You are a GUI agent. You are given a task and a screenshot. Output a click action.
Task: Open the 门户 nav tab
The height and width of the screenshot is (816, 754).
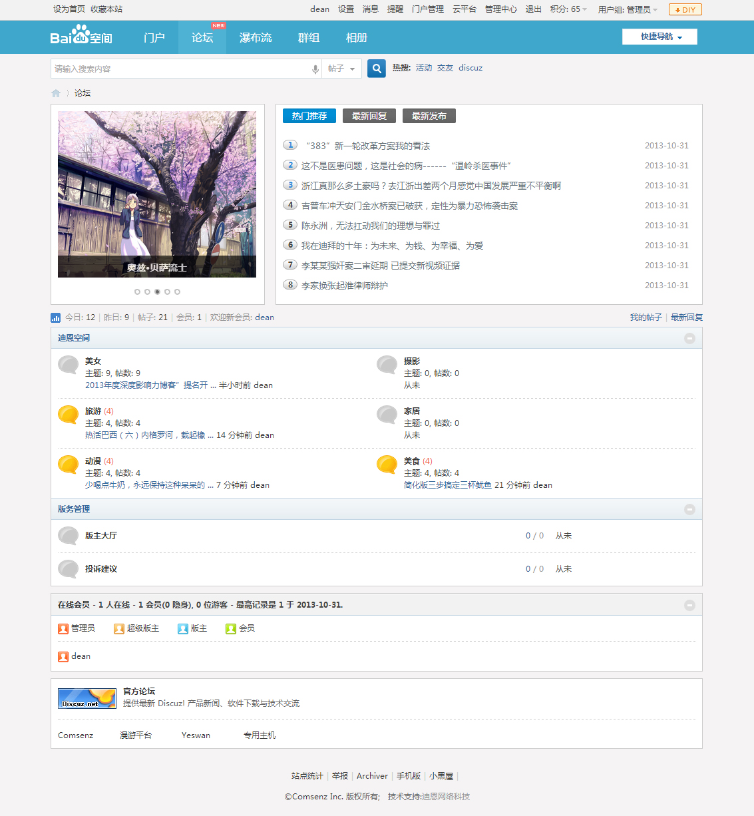[x=154, y=37]
